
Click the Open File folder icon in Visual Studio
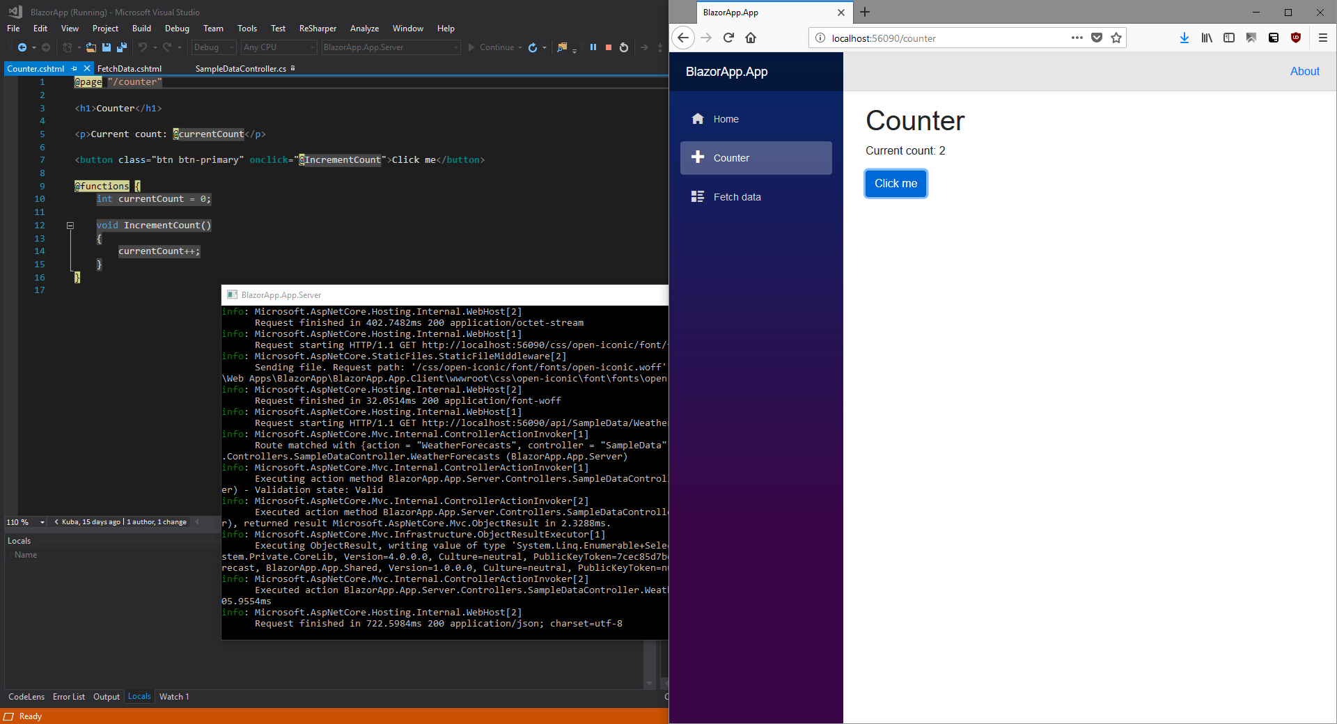point(91,47)
